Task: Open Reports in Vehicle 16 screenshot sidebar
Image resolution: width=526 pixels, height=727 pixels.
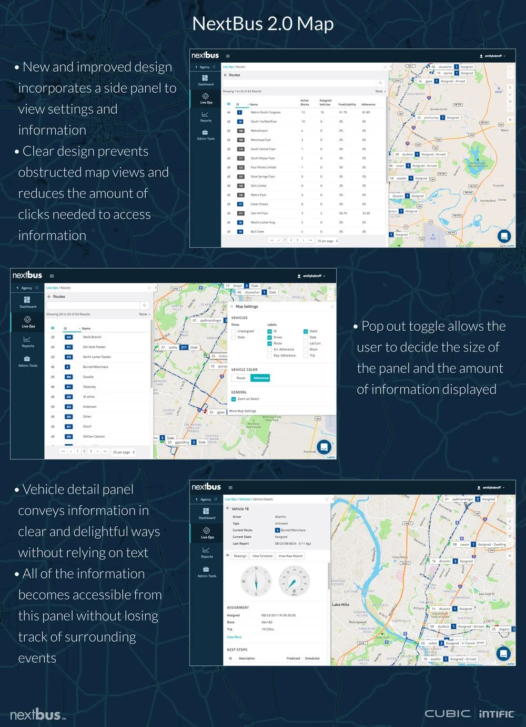Action: tap(207, 553)
